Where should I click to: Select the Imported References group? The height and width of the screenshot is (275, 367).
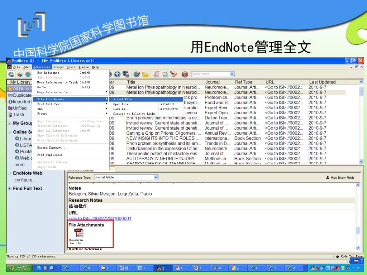pyautogui.click(x=20, y=102)
